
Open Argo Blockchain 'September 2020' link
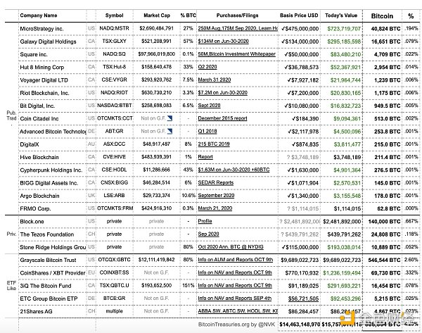point(216,195)
